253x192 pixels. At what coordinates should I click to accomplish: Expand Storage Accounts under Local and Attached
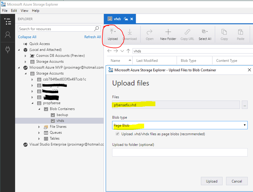(x=25, y=62)
